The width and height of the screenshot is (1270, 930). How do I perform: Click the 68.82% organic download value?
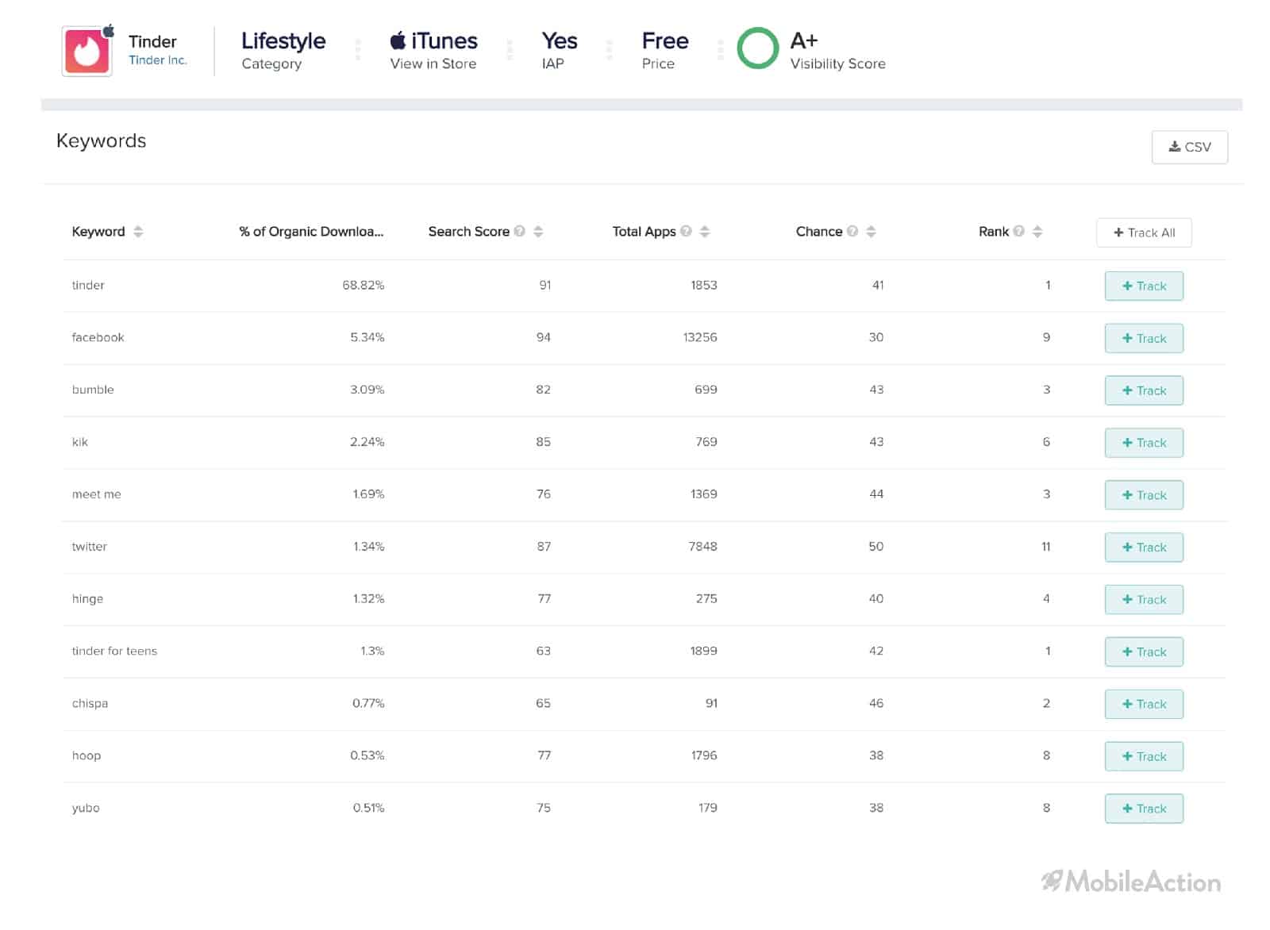[363, 285]
